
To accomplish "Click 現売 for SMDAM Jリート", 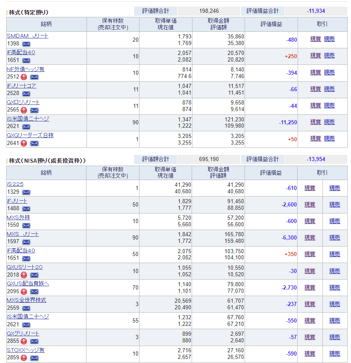I will 329,39.
